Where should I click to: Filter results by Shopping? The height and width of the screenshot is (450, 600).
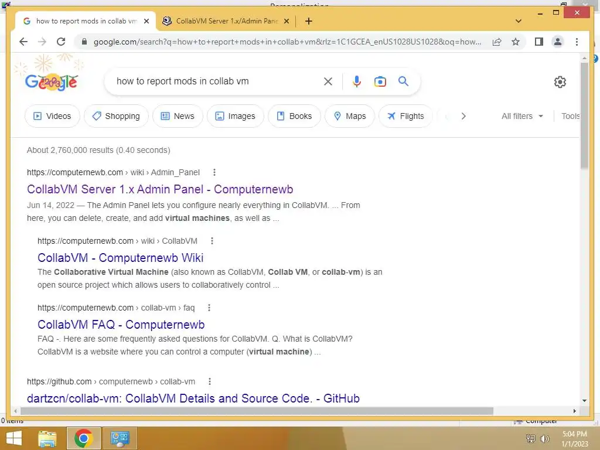[117, 116]
